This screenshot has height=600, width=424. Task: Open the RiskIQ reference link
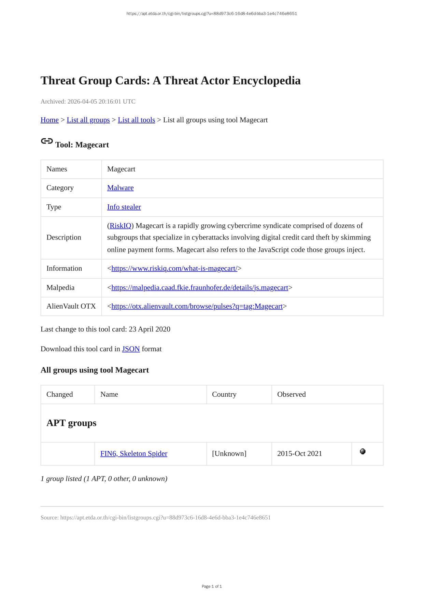(x=120, y=226)
